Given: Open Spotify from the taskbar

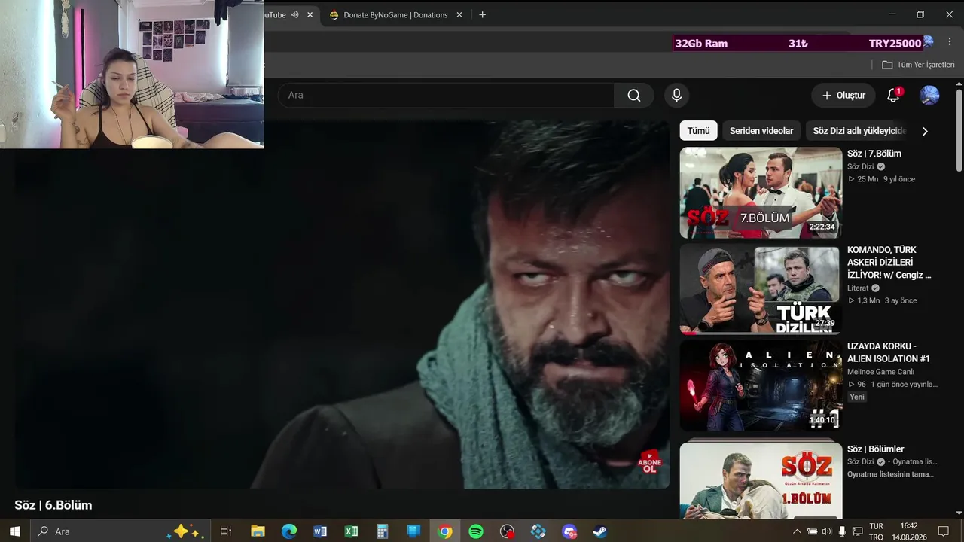Looking at the screenshot, I should (x=476, y=531).
